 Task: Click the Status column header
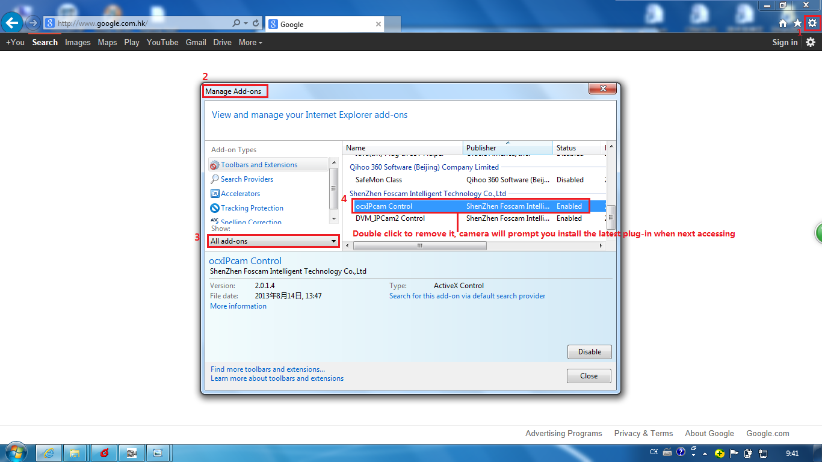pyautogui.click(x=578, y=148)
